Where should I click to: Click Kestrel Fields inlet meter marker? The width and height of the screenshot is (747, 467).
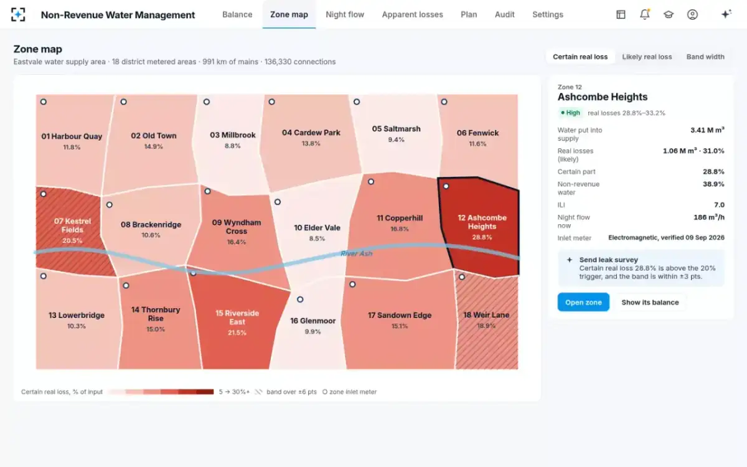(x=44, y=194)
